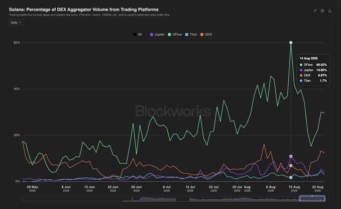Click the teal Titan marker on 14 Aug

coord(291,177)
